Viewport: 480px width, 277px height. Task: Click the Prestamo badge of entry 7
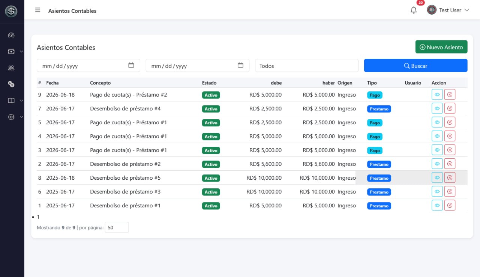[x=379, y=109]
